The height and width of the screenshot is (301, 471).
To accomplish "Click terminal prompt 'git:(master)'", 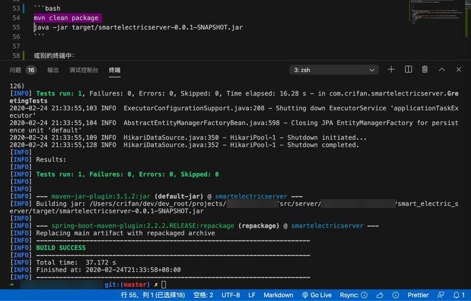I will coord(127,285).
